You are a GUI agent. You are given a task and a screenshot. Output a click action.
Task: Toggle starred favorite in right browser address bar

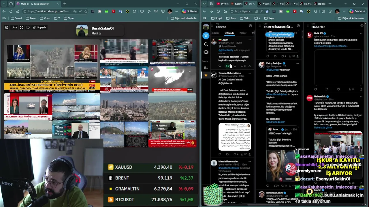point(267,11)
